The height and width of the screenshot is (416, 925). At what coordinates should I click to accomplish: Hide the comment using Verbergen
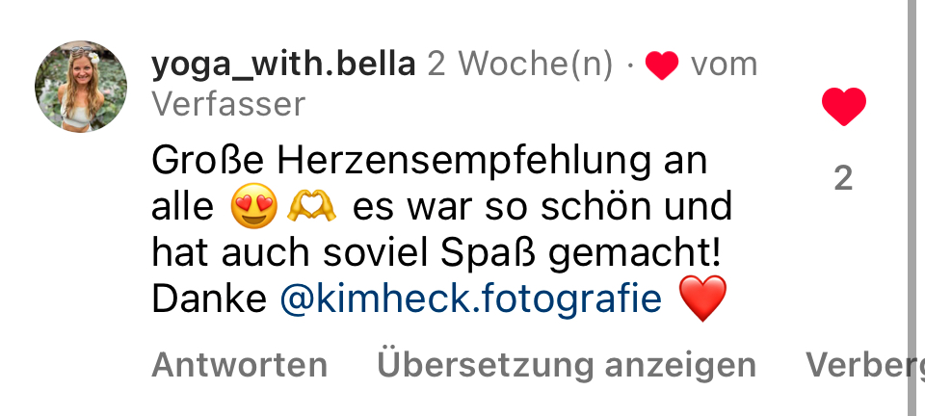click(x=865, y=365)
